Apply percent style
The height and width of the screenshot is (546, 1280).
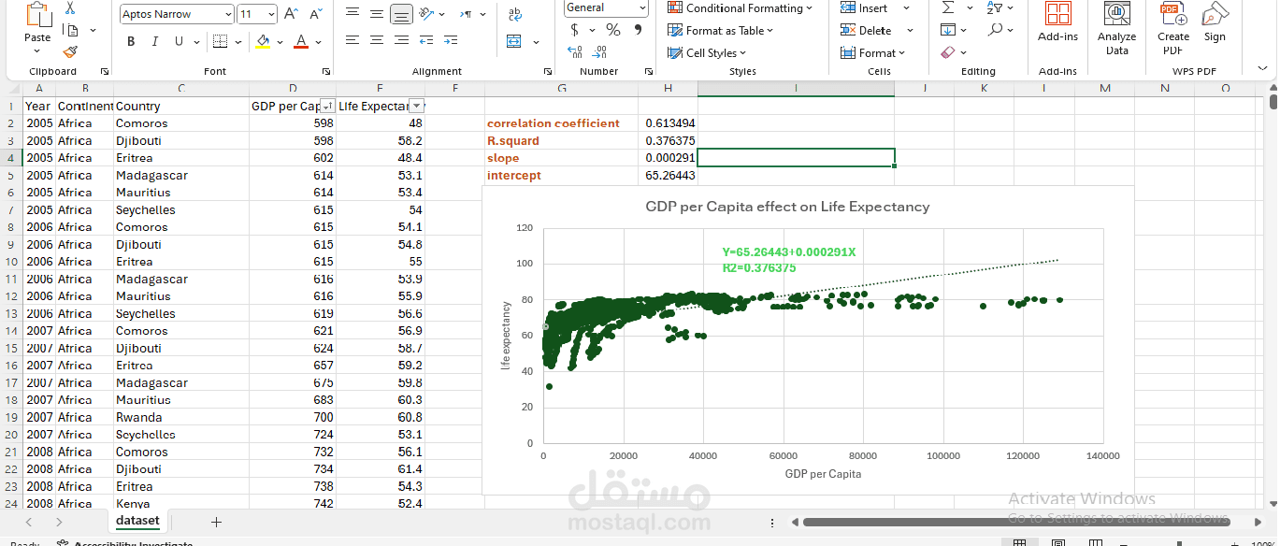[x=613, y=30]
